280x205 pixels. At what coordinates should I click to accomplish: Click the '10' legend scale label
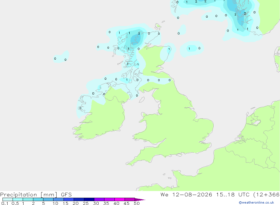[x=55, y=203]
